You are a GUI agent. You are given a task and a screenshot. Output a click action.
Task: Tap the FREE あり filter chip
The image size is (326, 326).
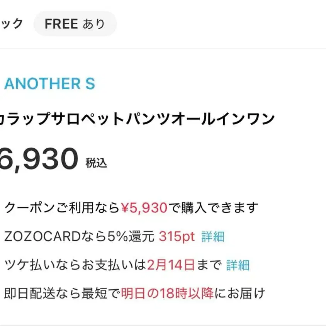point(75,24)
